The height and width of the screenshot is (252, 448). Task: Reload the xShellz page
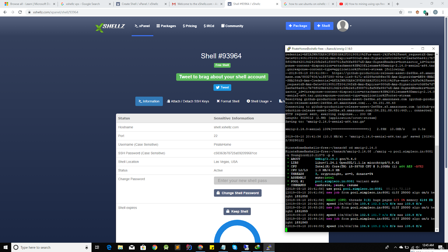pyautogui.click(x=20, y=12)
